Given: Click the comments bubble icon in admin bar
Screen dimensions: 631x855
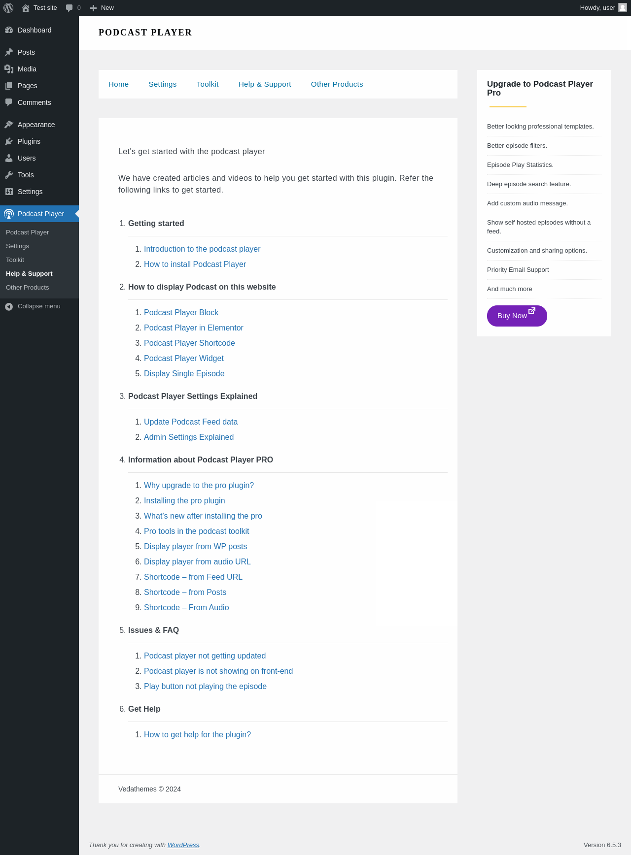Looking at the screenshot, I should [x=70, y=8].
